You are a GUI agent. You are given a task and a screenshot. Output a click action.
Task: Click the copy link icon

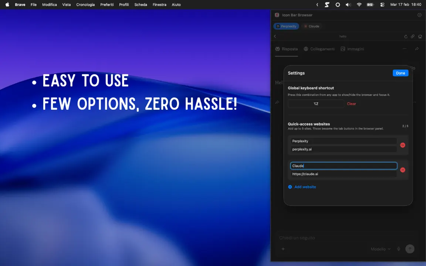pyautogui.click(x=413, y=36)
